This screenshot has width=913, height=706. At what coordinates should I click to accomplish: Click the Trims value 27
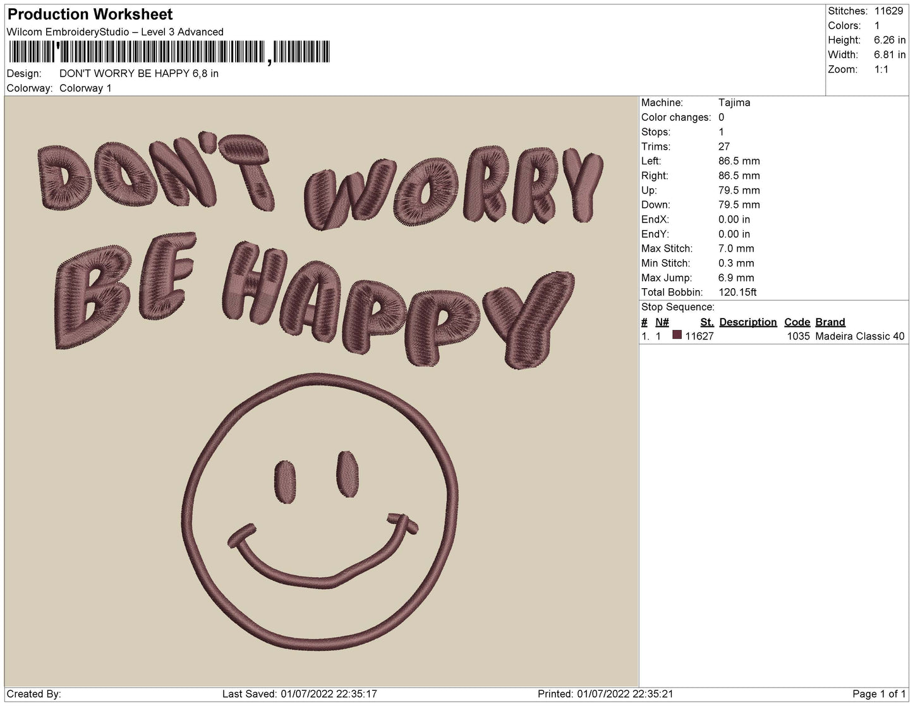coord(725,146)
